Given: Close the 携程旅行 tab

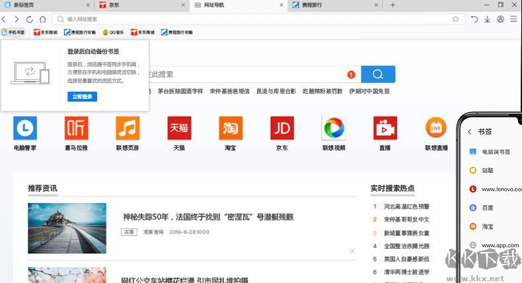Looking at the screenshot, I should pyautogui.click(x=376, y=5).
